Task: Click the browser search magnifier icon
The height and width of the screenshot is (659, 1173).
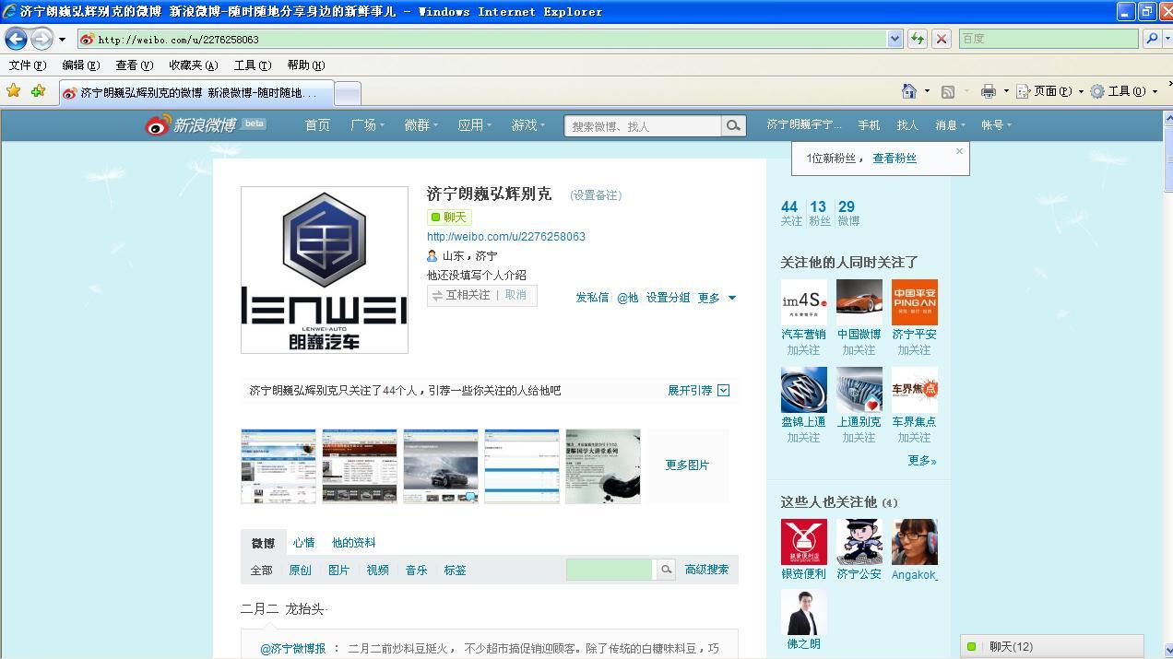Action: [1151, 39]
